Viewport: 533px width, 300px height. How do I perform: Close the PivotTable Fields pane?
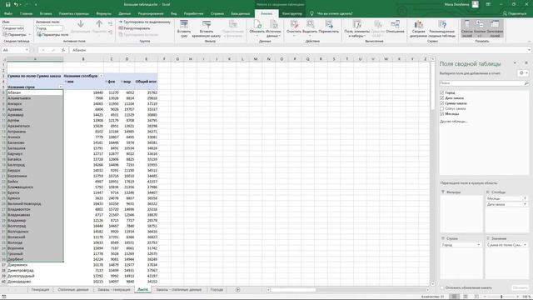(526, 63)
